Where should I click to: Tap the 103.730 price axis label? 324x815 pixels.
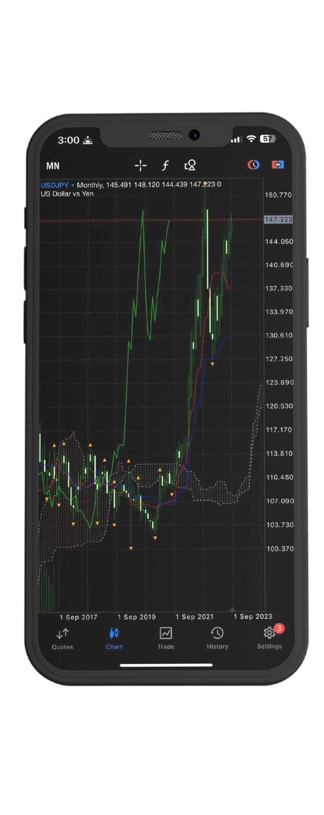coord(280,525)
